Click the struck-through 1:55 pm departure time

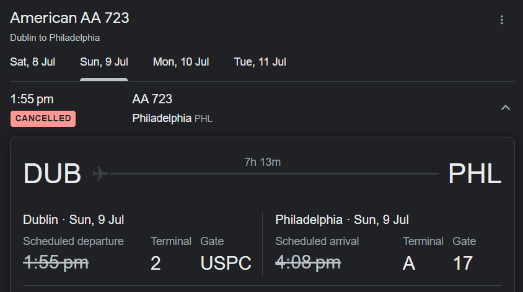[56, 263]
